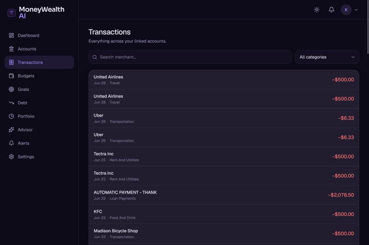Click the Advisor sparkles icon
Image resolution: width=369 pixels, height=245 pixels.
11,130
